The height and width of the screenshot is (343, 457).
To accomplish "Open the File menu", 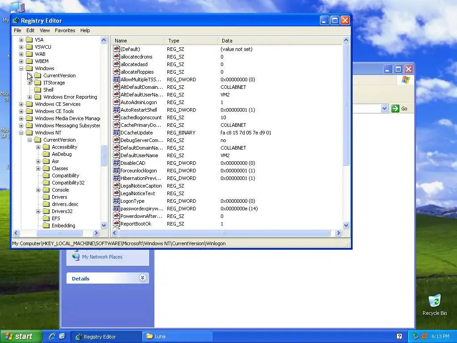I will [x=17, y=30].
